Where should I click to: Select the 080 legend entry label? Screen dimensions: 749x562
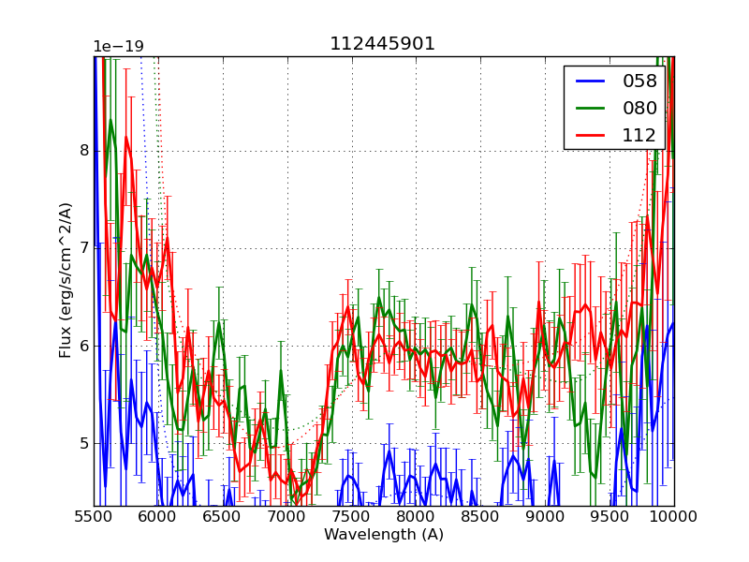coord(639,108)
